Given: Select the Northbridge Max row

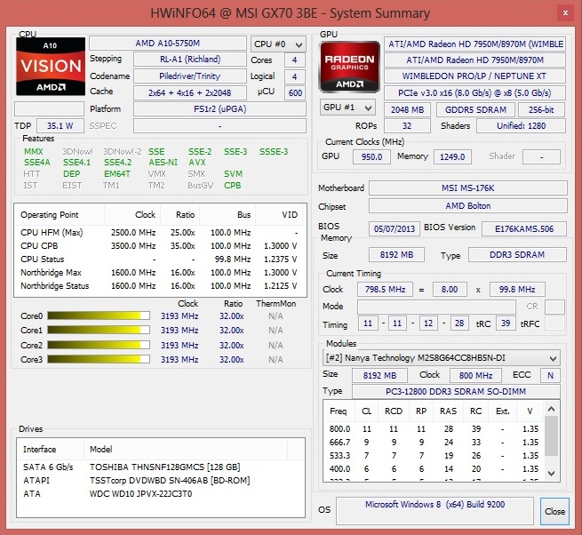Looking at the screenshot, I should click(160, 273).
